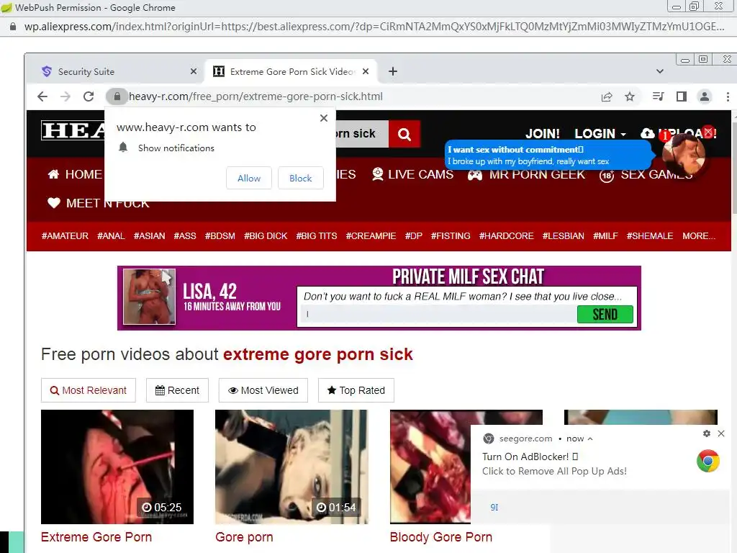Click the blue chat message bubble
The width and height of the screenshot is (737, 553).
tap(548, 156)
